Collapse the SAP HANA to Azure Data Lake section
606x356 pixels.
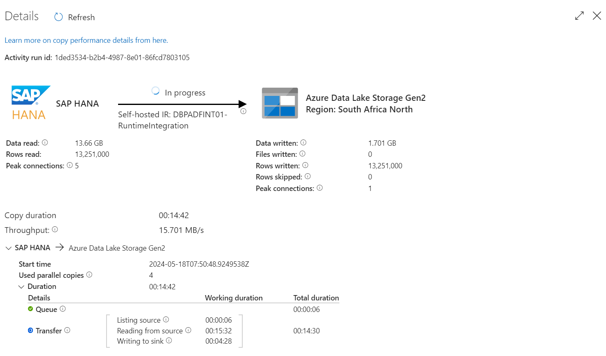[8, 248]
